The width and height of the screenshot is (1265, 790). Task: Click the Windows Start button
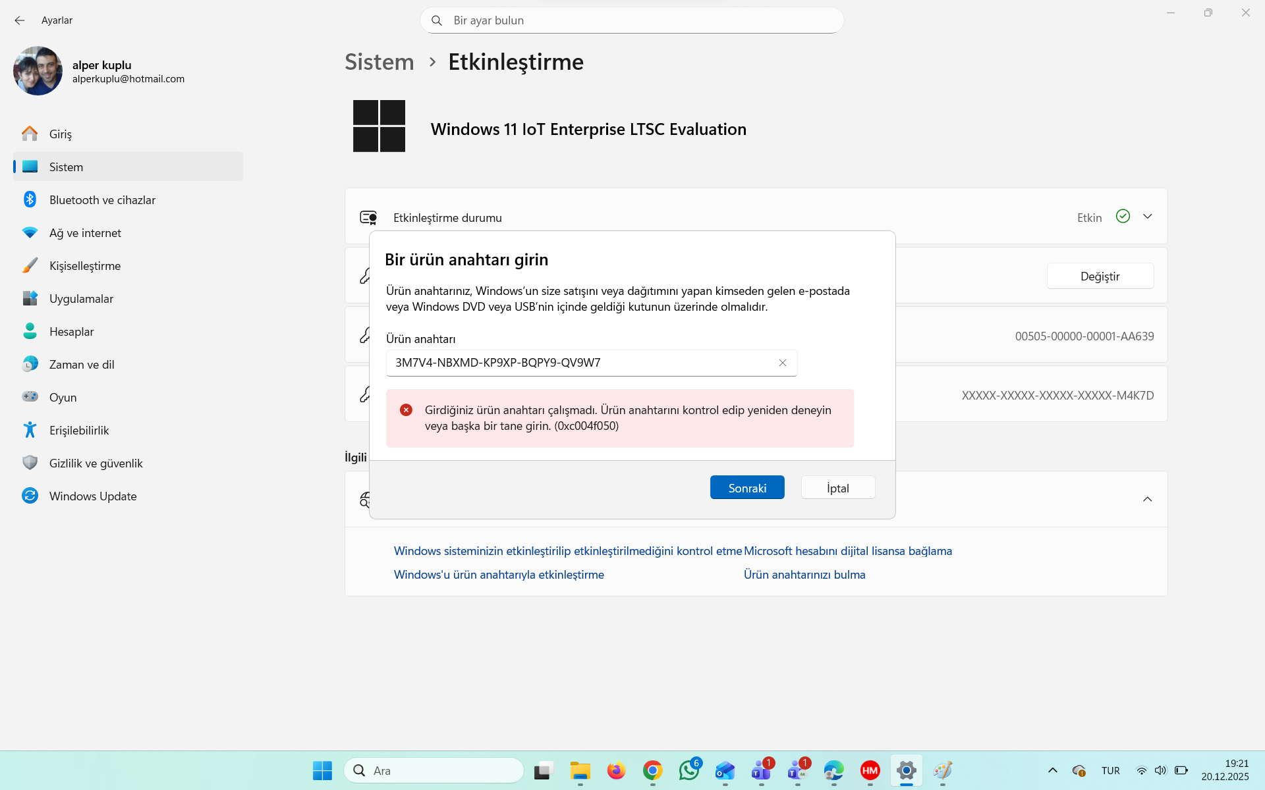[322, 770]
